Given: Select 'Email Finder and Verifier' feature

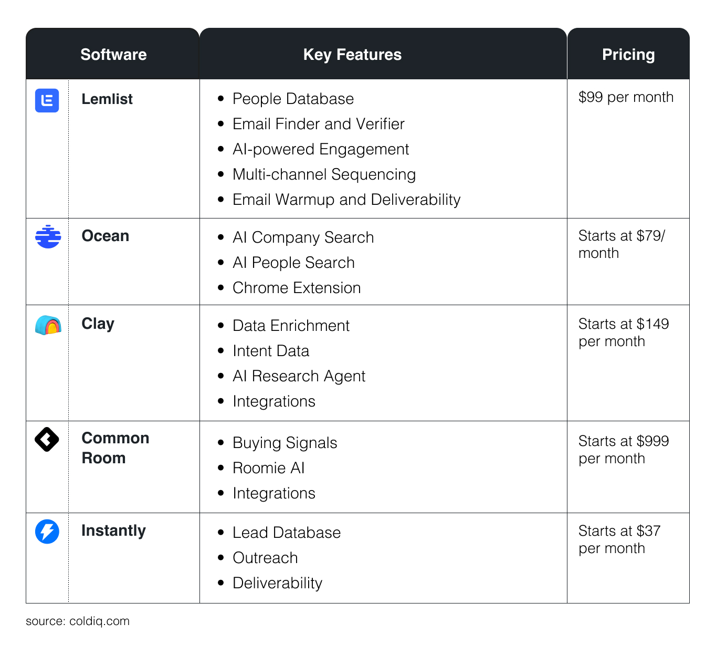Looking at the screenshot, I should (x=319, y=124).
